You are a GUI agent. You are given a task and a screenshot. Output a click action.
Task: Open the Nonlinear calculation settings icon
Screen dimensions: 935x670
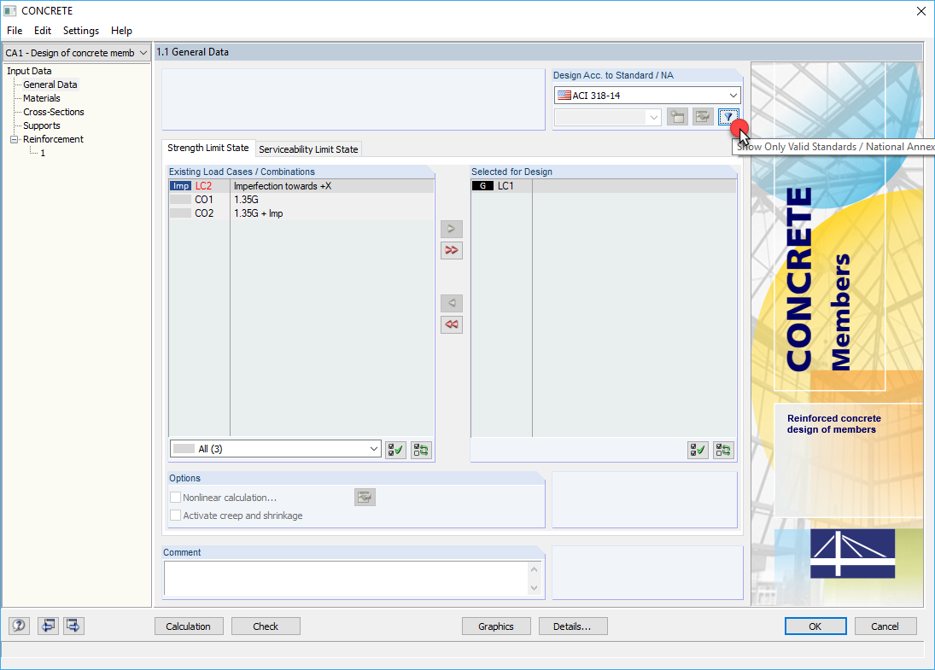365,497
